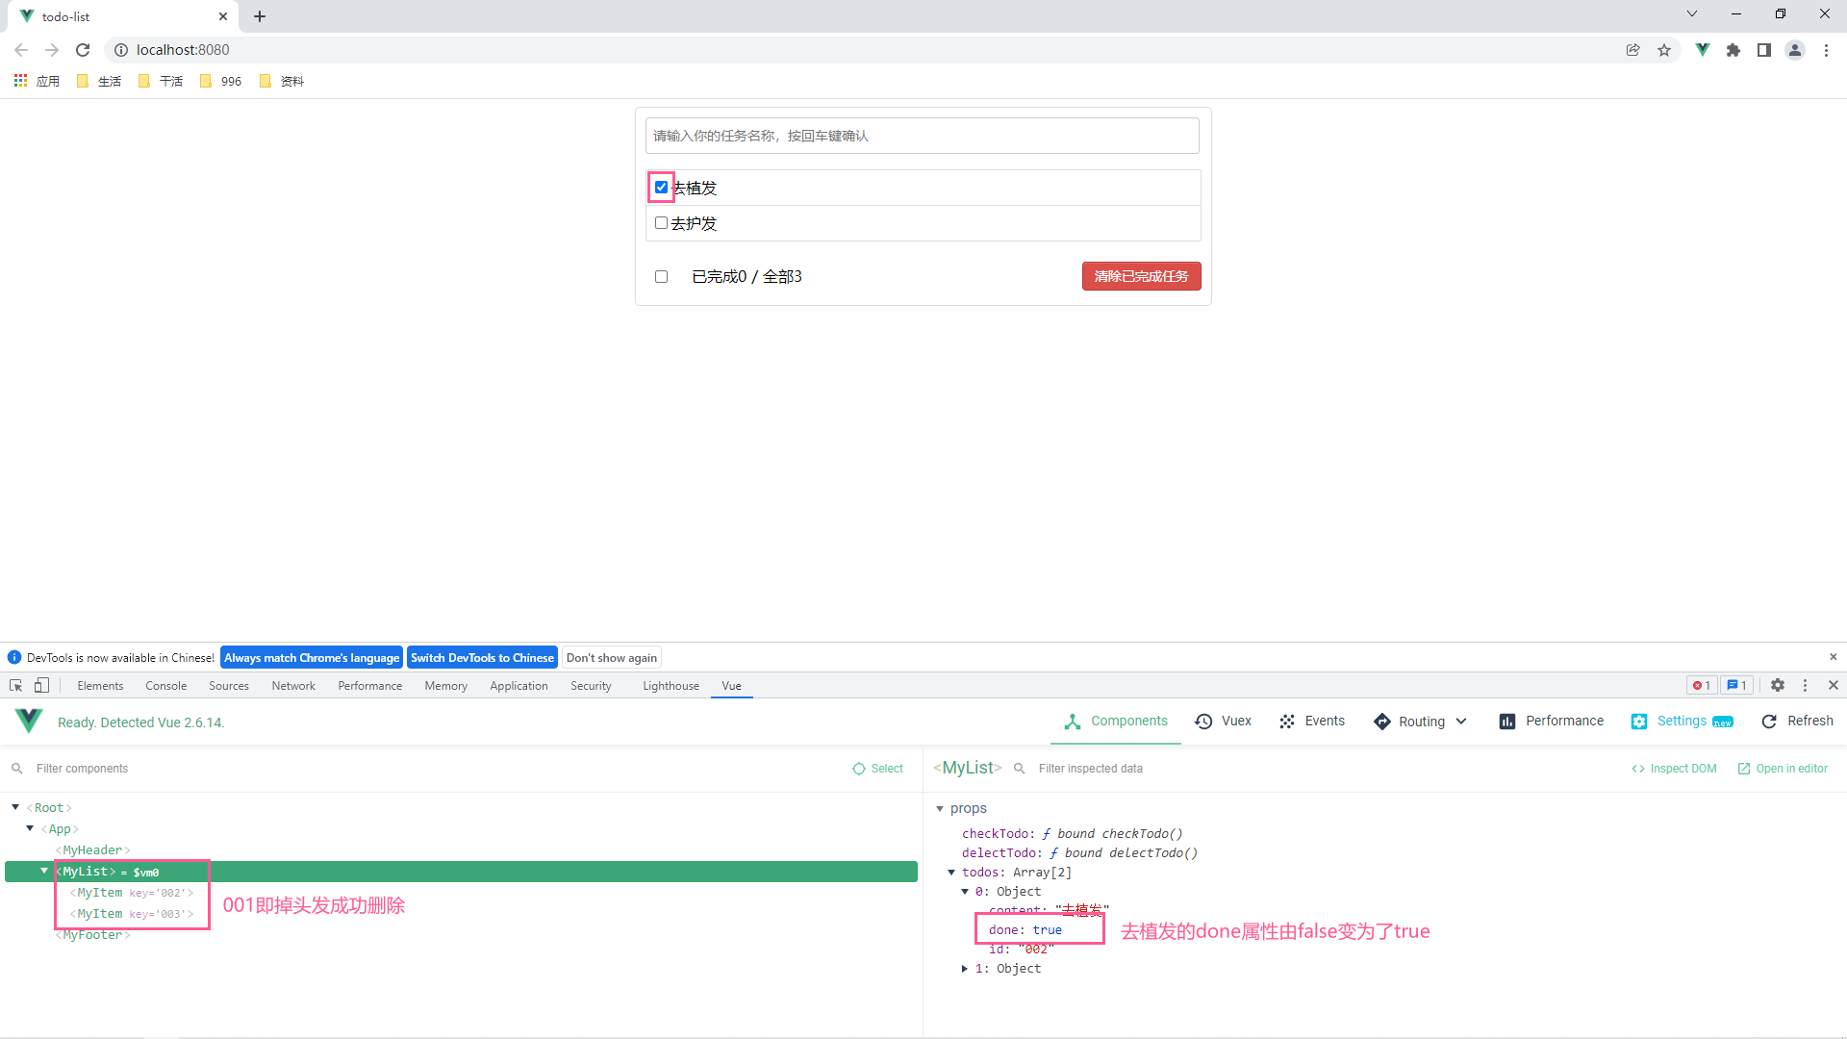Toggle the select-all checkbox in footer
Image resolution: width=1847 pixels, height=1039 pixels.
661,276
